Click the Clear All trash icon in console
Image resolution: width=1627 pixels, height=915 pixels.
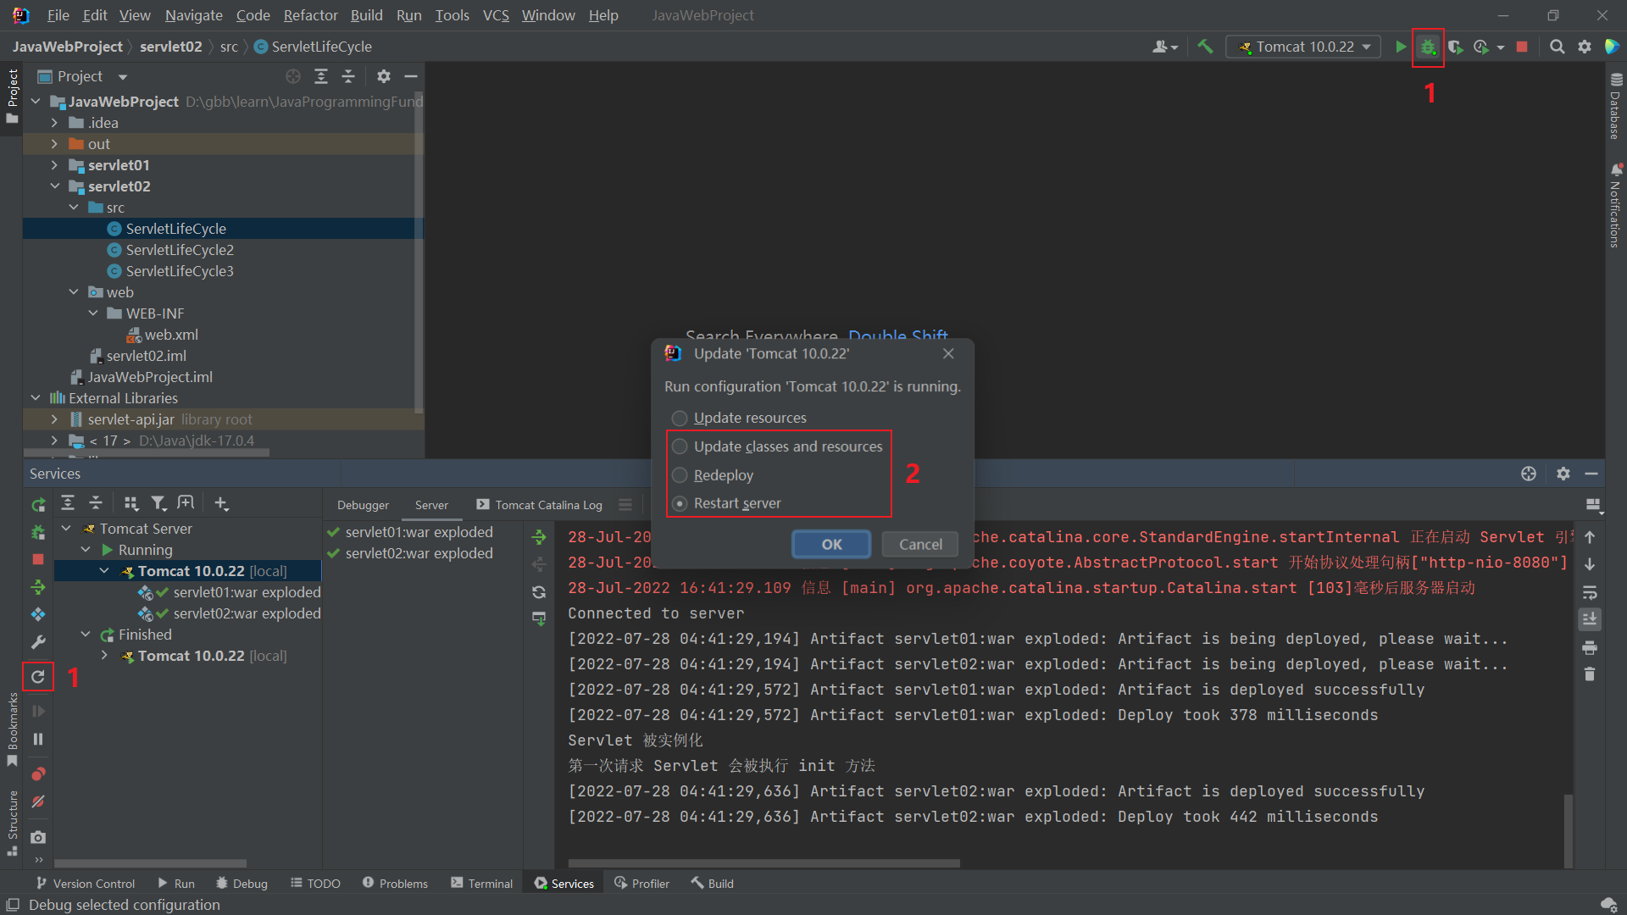coord(1590,674)
